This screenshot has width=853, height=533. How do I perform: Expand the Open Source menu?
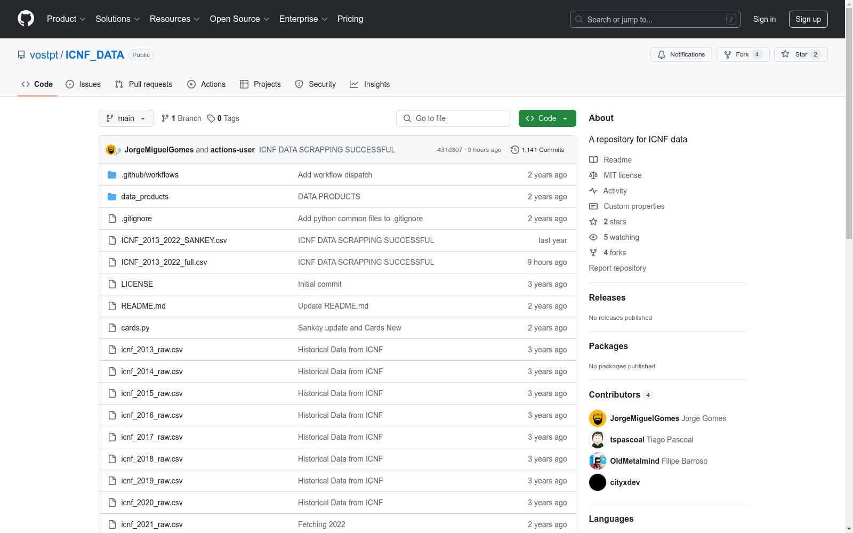[x=240, y=19]
